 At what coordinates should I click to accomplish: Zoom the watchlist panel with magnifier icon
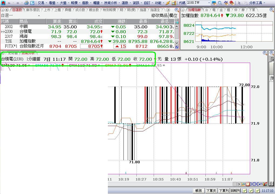(177, 10)
